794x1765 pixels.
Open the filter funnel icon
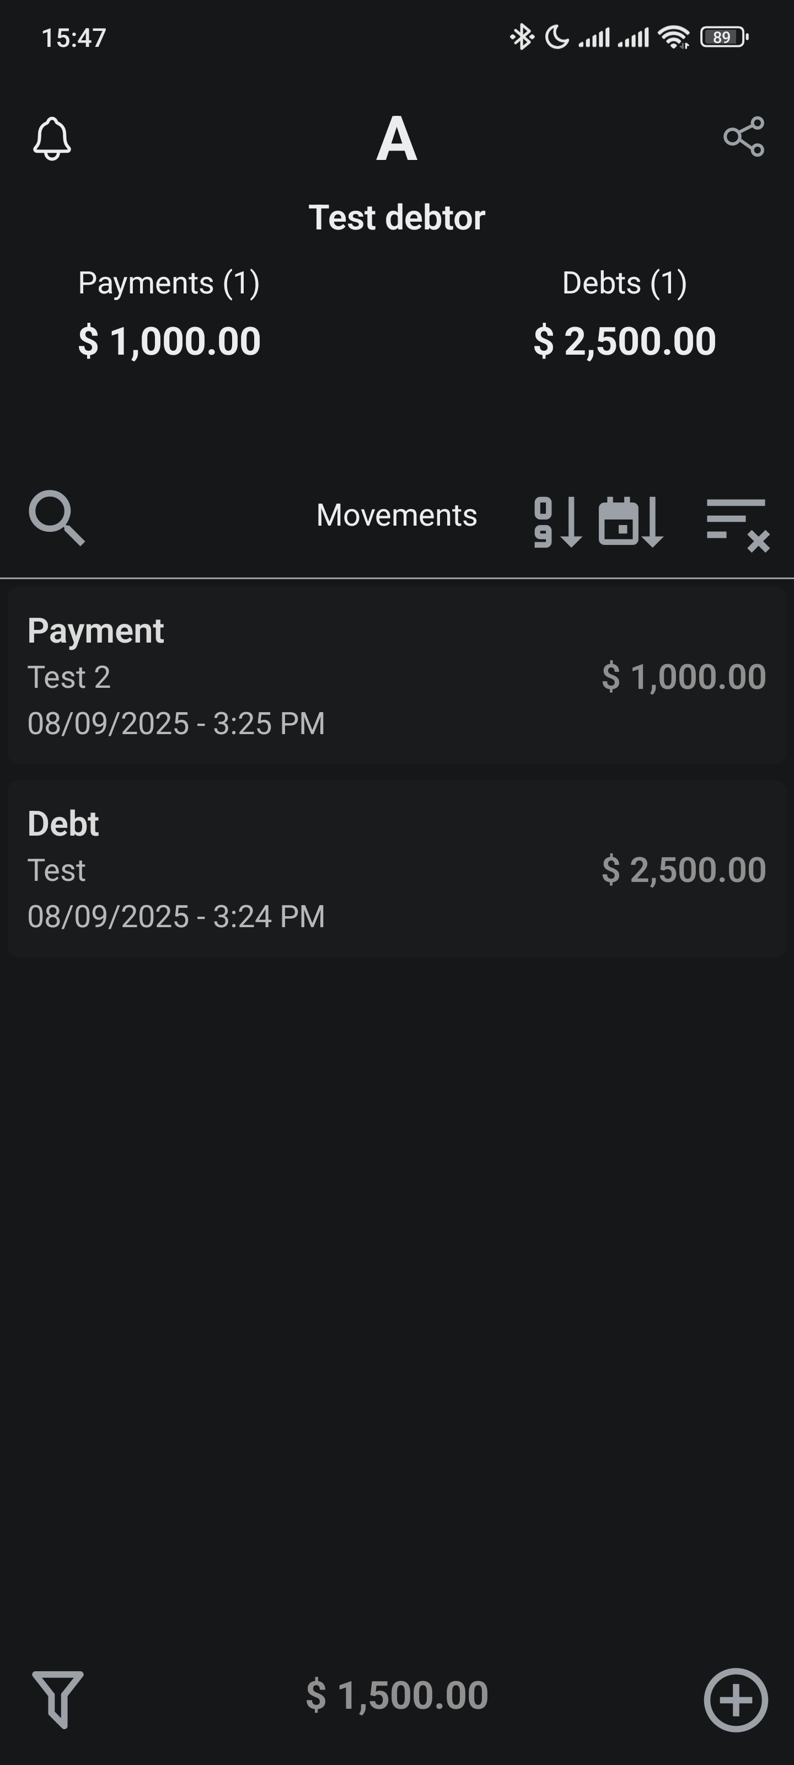[57, 1699]
